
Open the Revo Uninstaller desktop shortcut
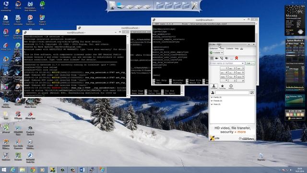click(18, 20)
